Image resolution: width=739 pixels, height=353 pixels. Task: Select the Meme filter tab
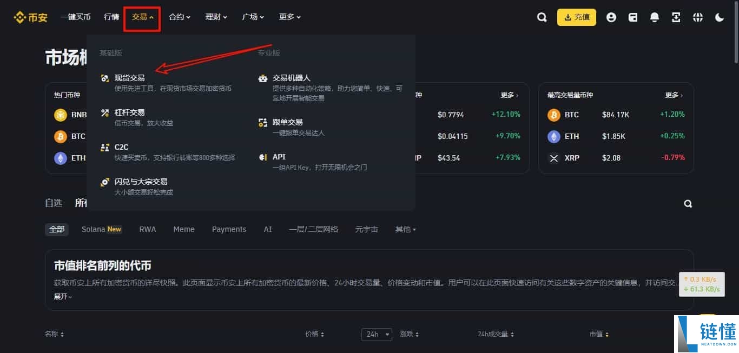pyautogui.click(x=184, y=229)
